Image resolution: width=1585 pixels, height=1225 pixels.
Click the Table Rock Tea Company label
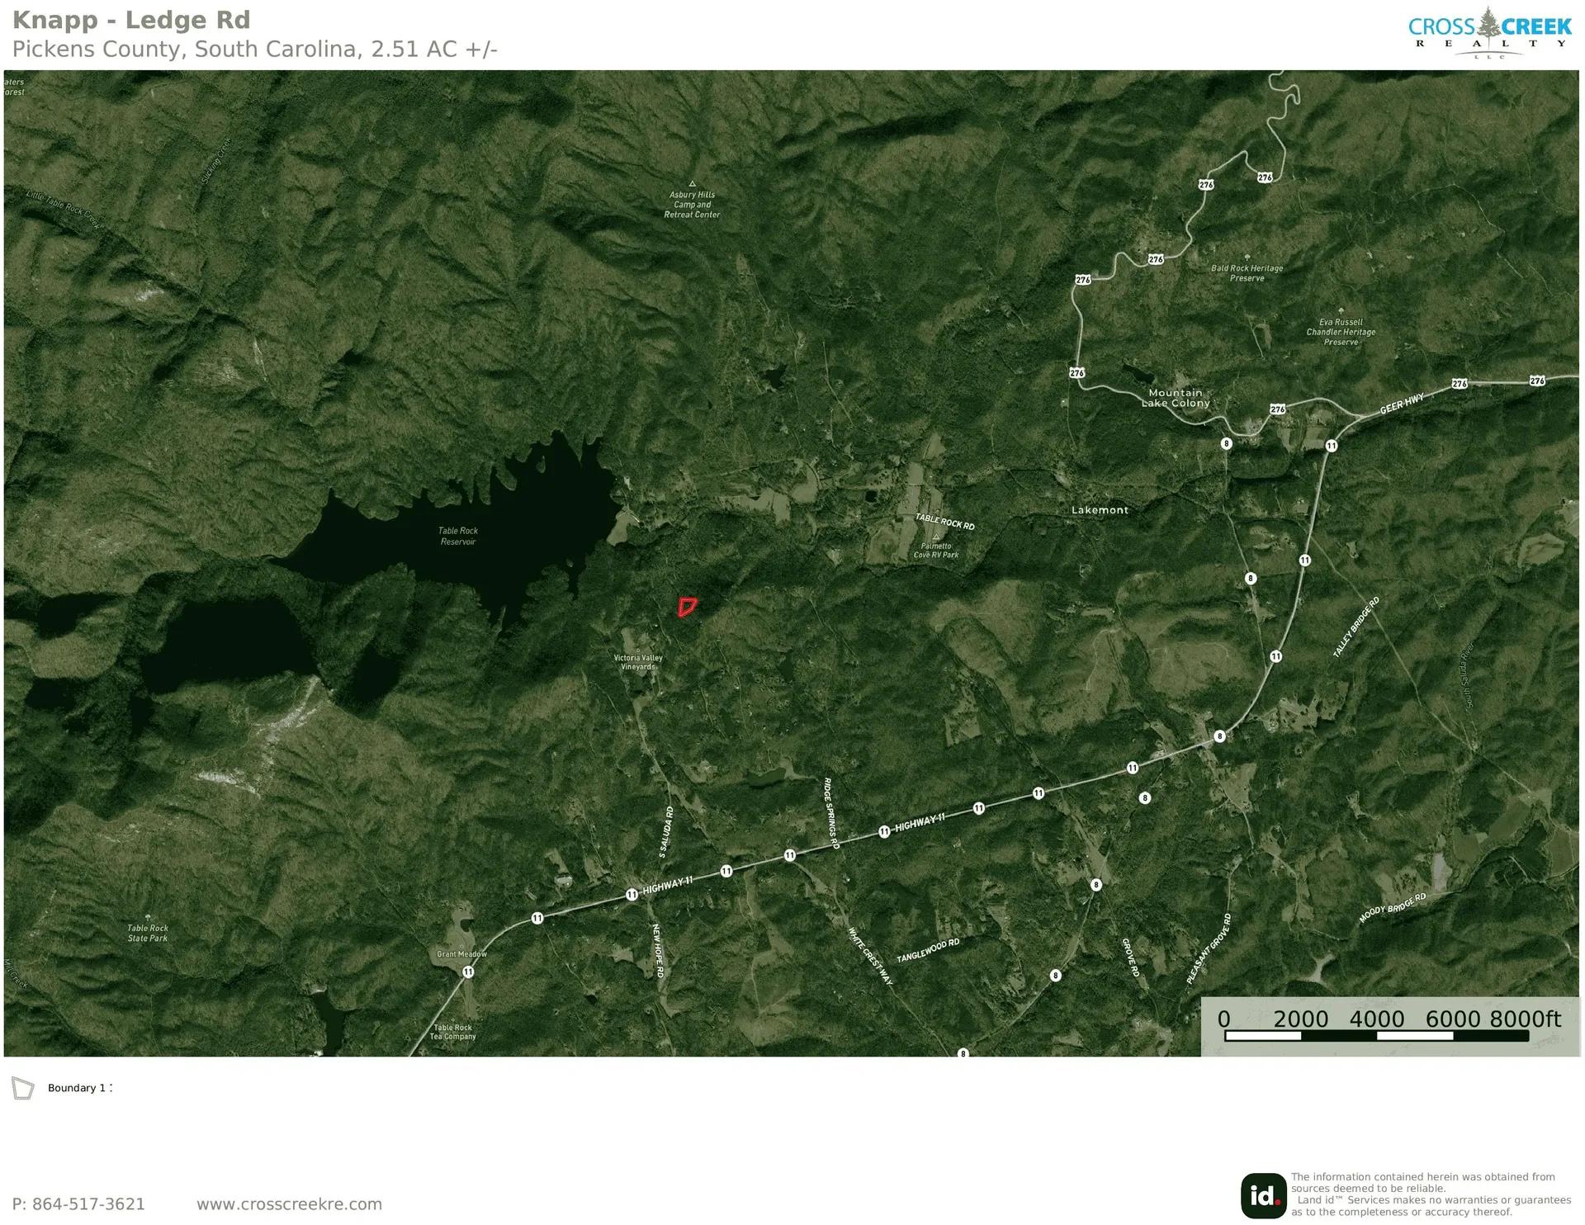tap(453, 1032)
